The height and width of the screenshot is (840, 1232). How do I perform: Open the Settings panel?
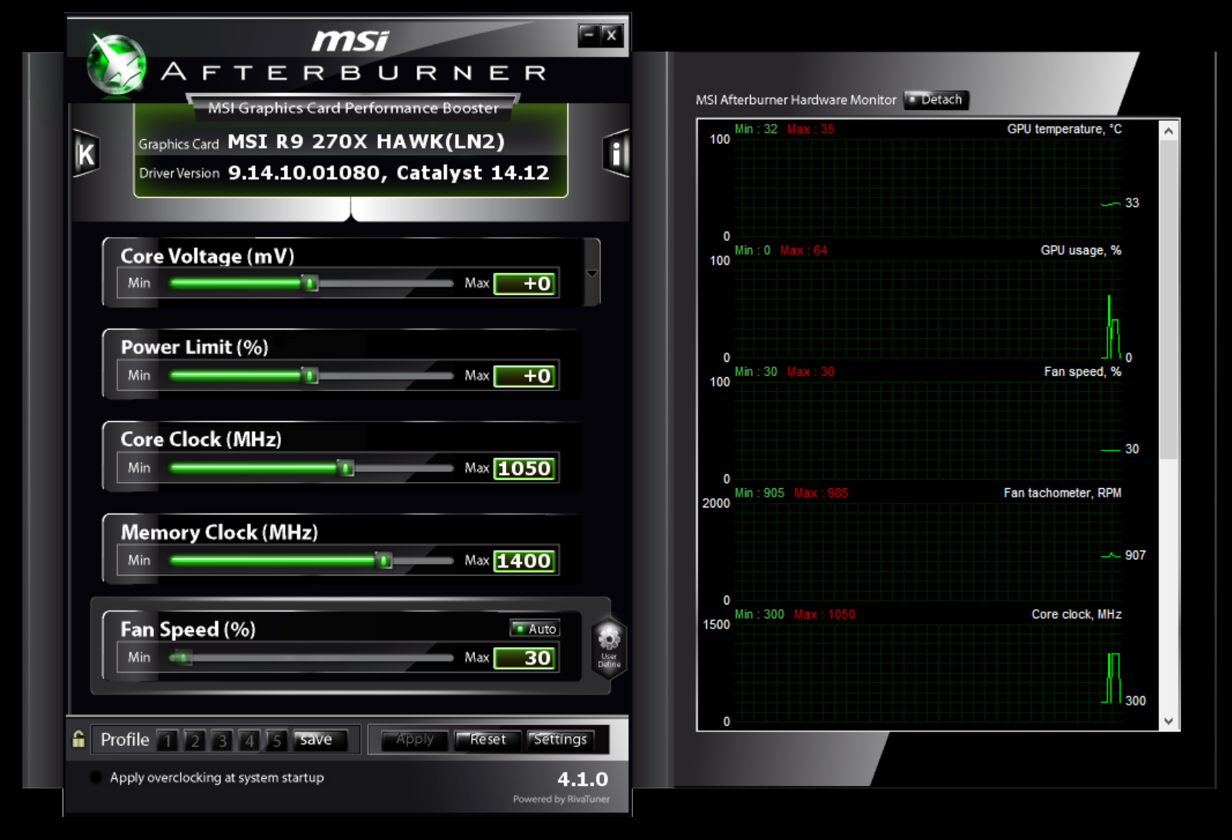point(562,740)
